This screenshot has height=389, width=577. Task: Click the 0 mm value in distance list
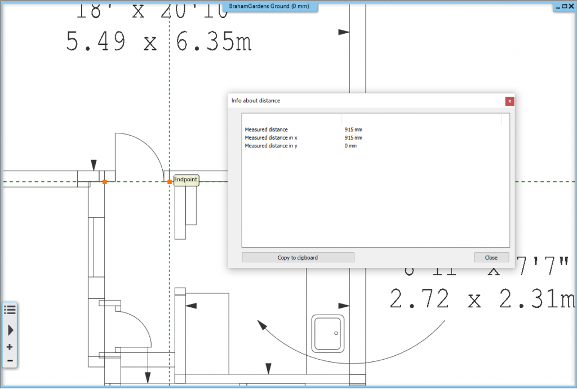click(x=350, y=146)
